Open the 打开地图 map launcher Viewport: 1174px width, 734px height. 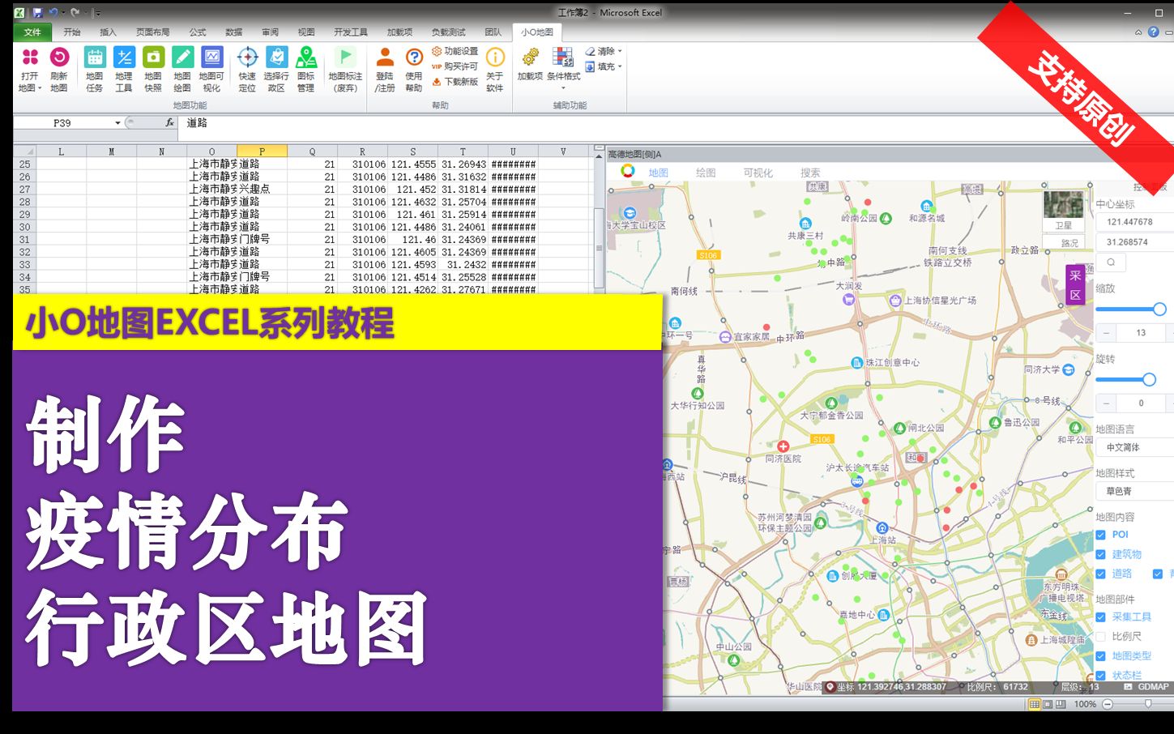pyautogui.click(x=30, y=69)
